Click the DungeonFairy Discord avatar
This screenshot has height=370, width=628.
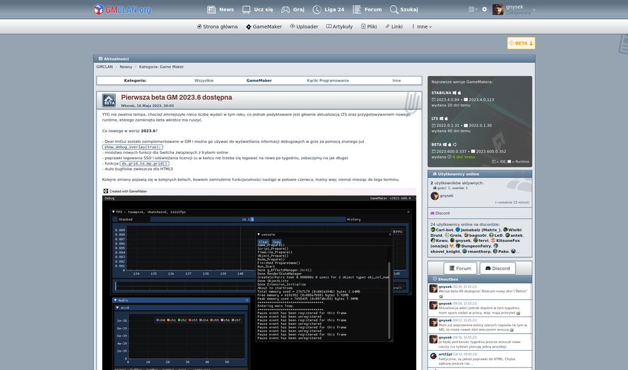click(458, 246)
